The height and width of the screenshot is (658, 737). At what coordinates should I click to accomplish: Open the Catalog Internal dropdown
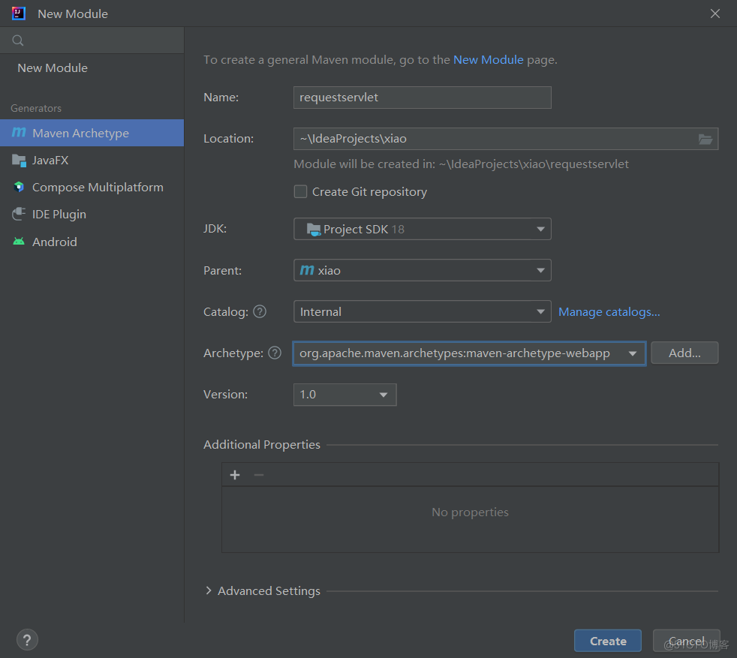(422, 311)
